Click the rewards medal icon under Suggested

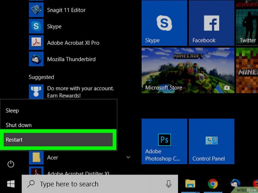(36, 91)
